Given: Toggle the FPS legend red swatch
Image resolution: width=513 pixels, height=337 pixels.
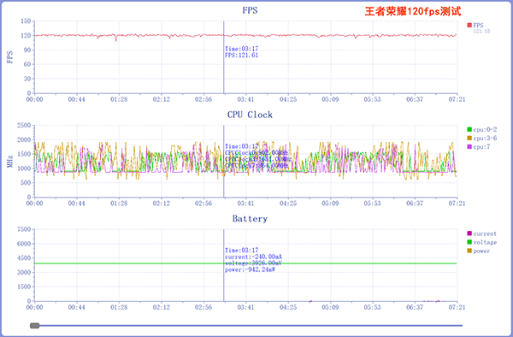Looking at the screenshot, I should (469, 25).
